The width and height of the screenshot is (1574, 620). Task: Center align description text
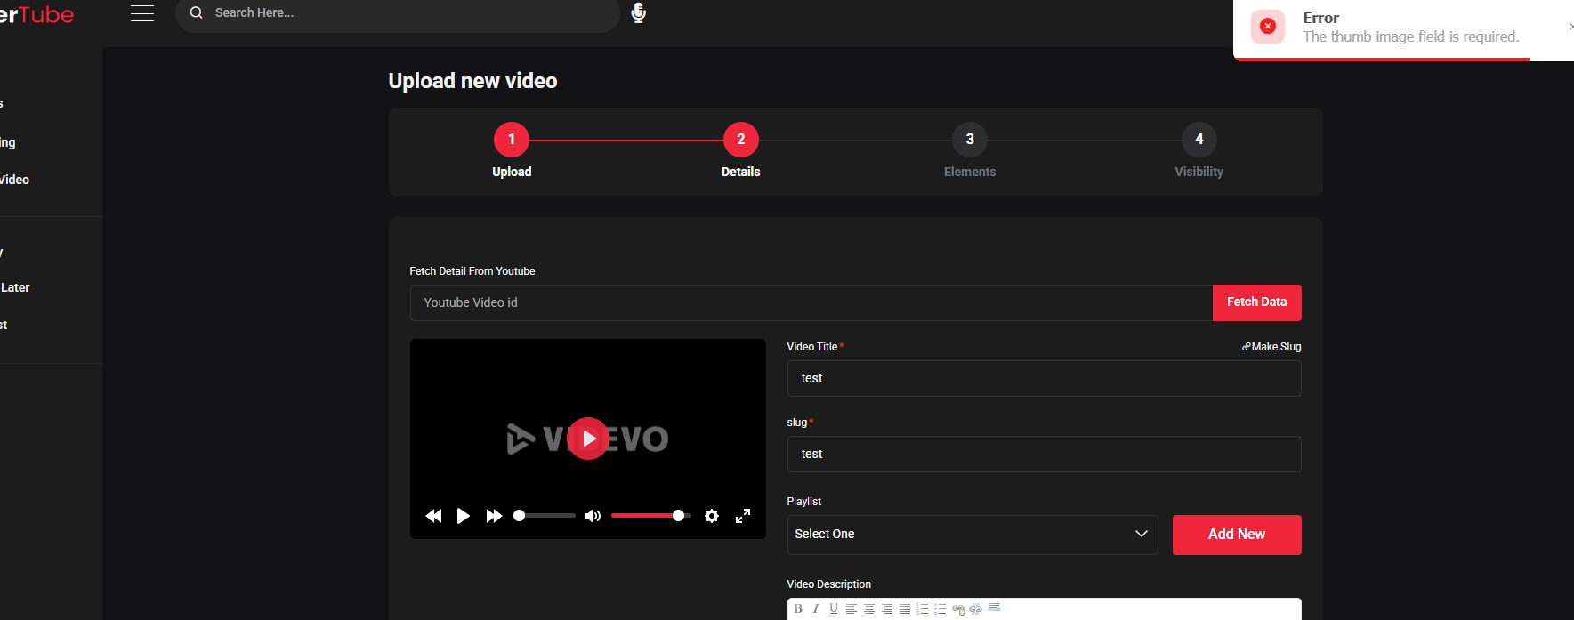[x=869, y=608]
